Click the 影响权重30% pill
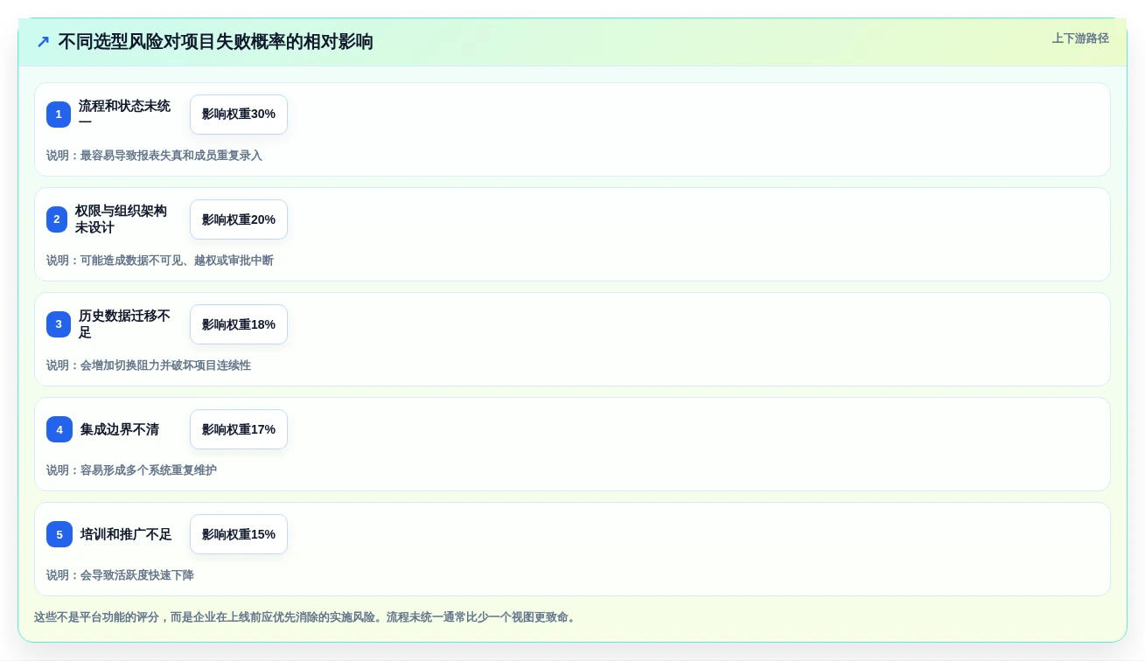 (239, 115)
